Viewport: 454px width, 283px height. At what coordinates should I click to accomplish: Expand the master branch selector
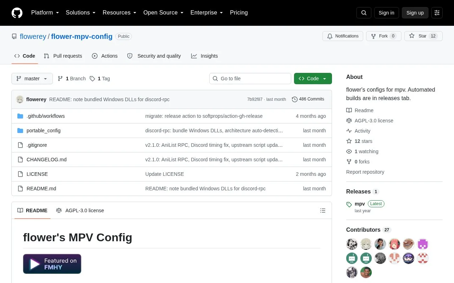click(x=32, y=79)
